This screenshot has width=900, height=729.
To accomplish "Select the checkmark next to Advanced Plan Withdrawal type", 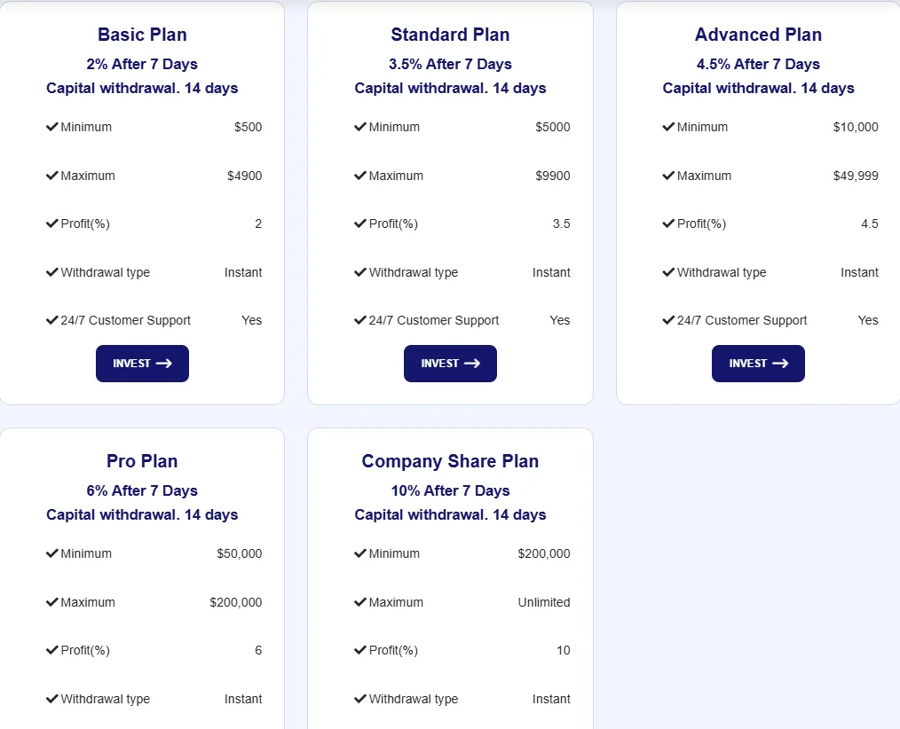I will pos(668,272).
